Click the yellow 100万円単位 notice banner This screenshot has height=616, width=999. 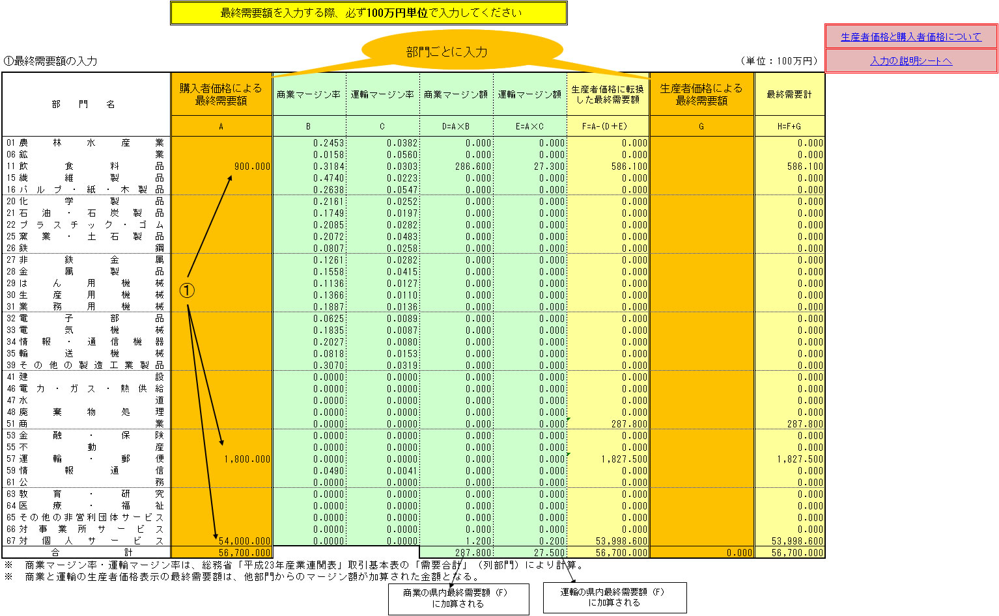click(x=369, y=13)
